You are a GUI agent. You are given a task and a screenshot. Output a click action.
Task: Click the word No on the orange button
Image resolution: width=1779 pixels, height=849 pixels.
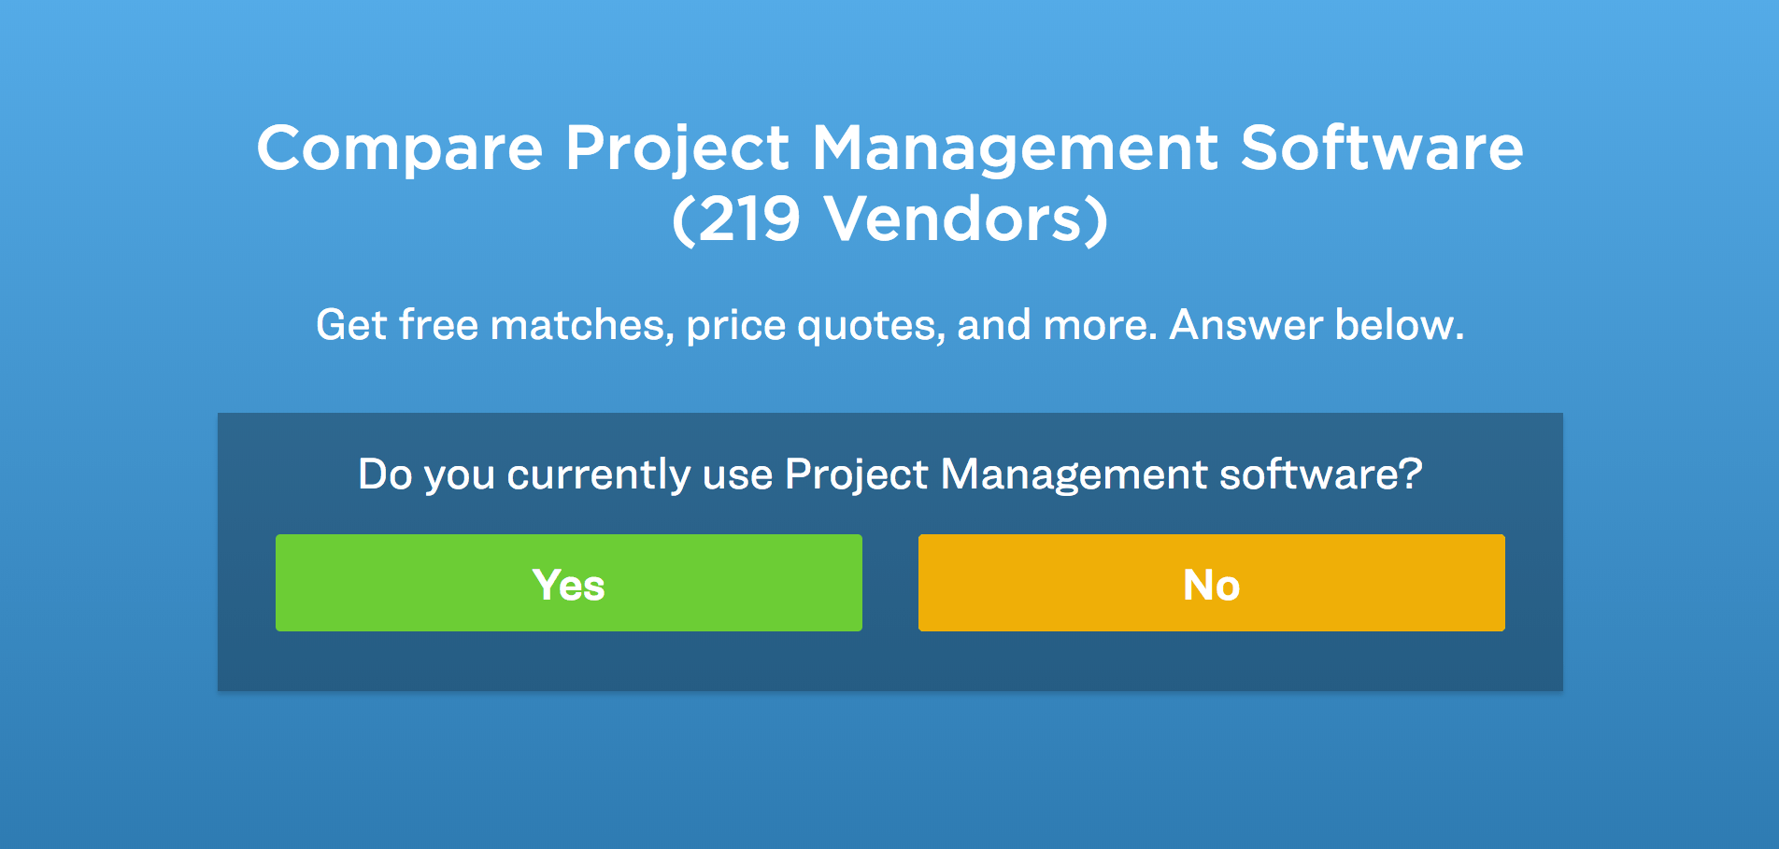pyautogui.click(x=1211, y=583)
